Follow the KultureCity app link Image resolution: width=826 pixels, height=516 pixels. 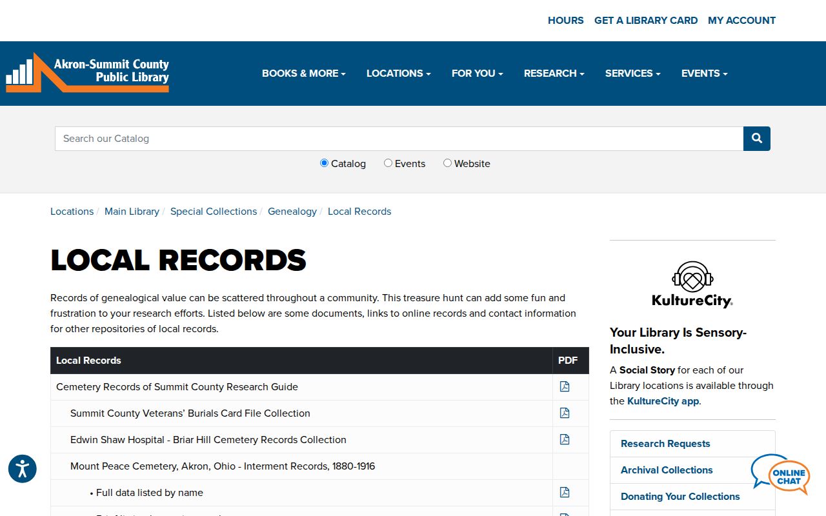[663, 401]
